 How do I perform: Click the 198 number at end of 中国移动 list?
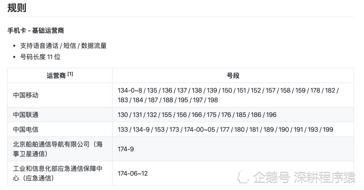(213, 100)
